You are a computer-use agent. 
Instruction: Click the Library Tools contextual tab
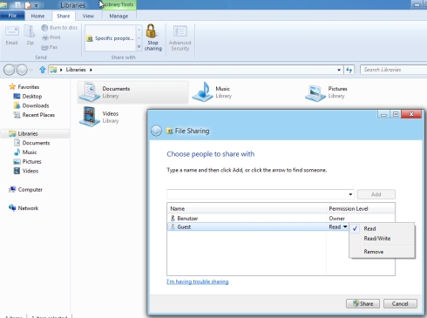[x=119, y=4]
